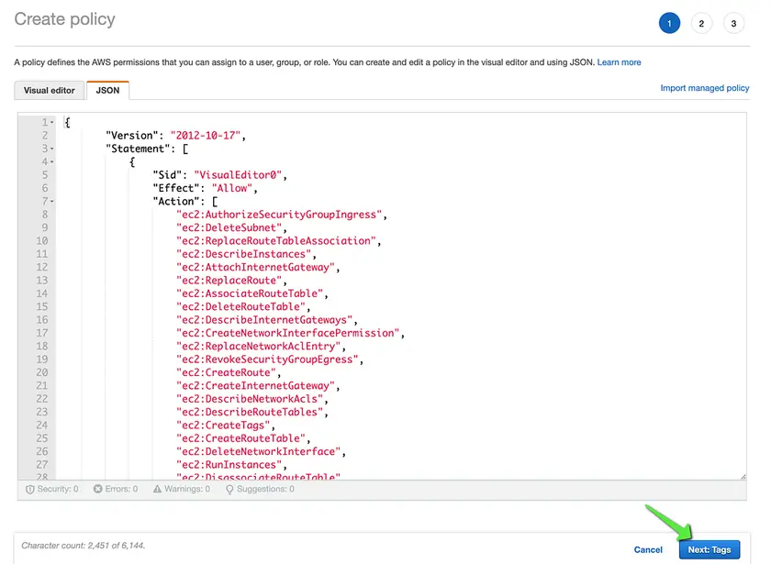Click "ec2:AuthorizeSecurityGroupIngress" line
The height and width of the screenshot is (564, 771).
(279, 215)
